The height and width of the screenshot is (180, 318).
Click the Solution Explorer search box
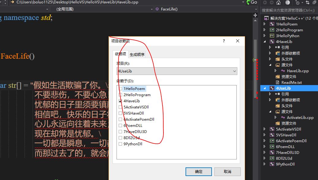[289, 10]
